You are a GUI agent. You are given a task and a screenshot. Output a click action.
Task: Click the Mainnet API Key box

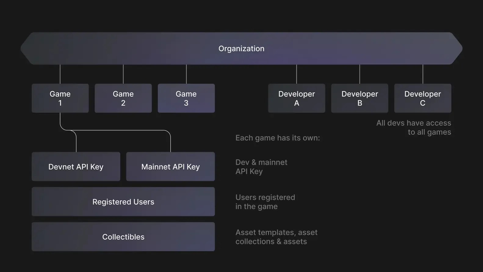tap(171, 167)
